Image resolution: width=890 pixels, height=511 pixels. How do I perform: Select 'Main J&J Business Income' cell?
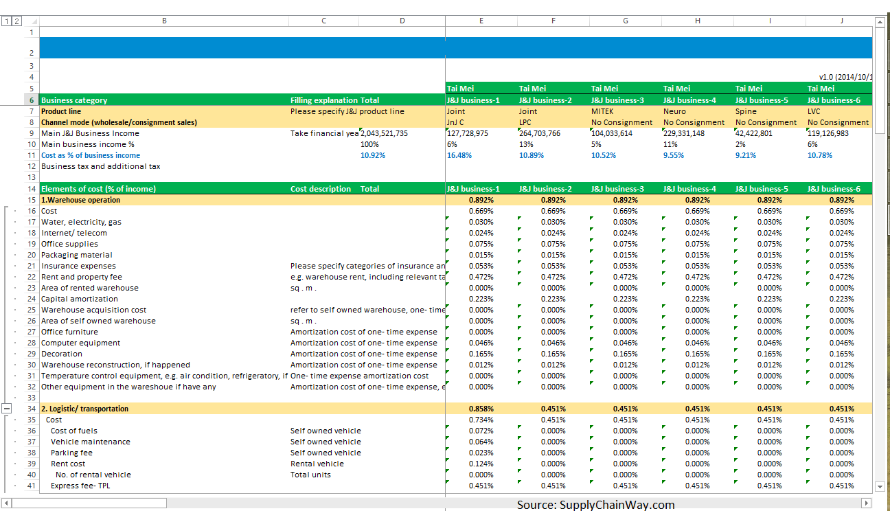click(x=164, y=133)
